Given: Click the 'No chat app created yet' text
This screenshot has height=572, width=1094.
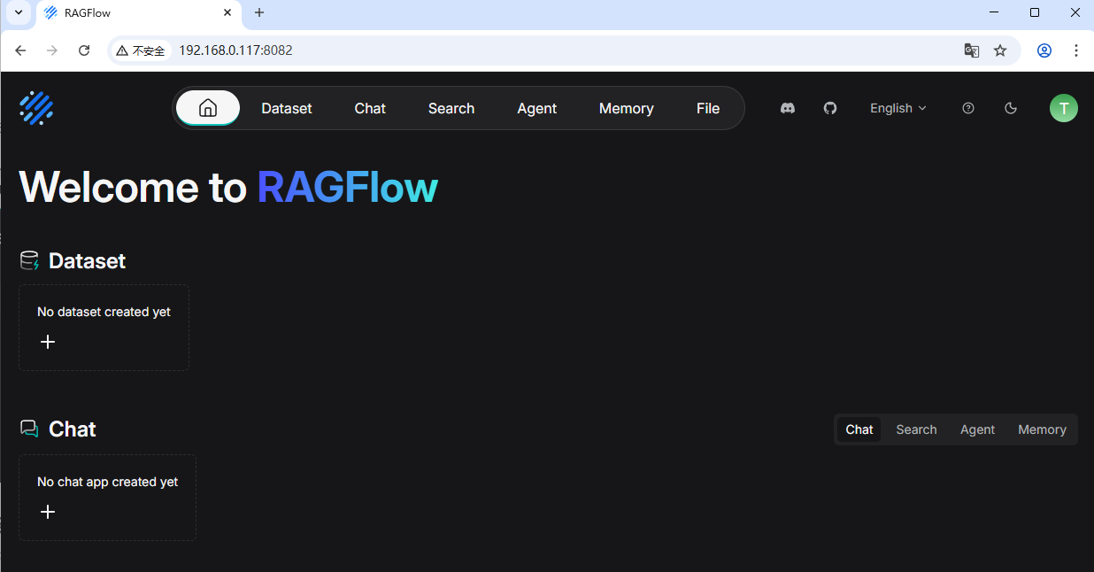Looking at the screenshot, I should [x=108, y=482].
